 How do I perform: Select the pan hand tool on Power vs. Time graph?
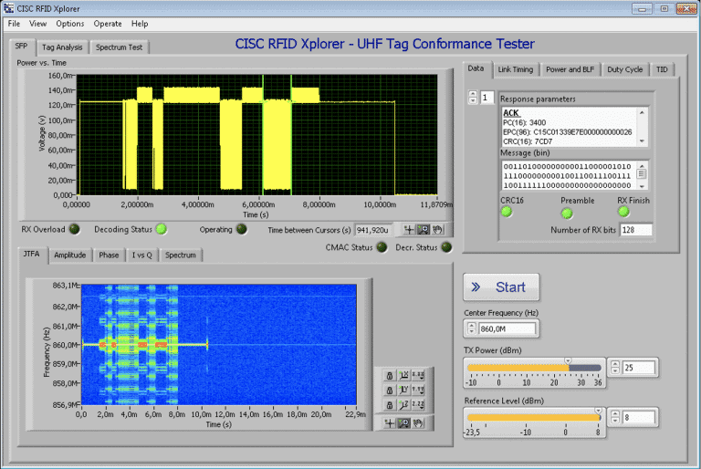[437, 230]
